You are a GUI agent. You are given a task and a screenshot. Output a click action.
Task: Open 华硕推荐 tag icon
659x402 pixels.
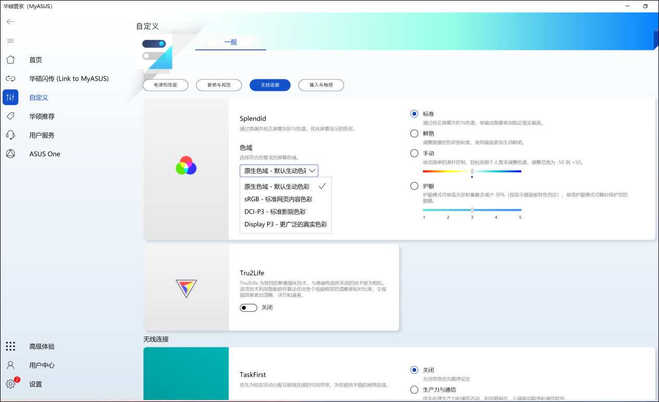pos(10,116)
